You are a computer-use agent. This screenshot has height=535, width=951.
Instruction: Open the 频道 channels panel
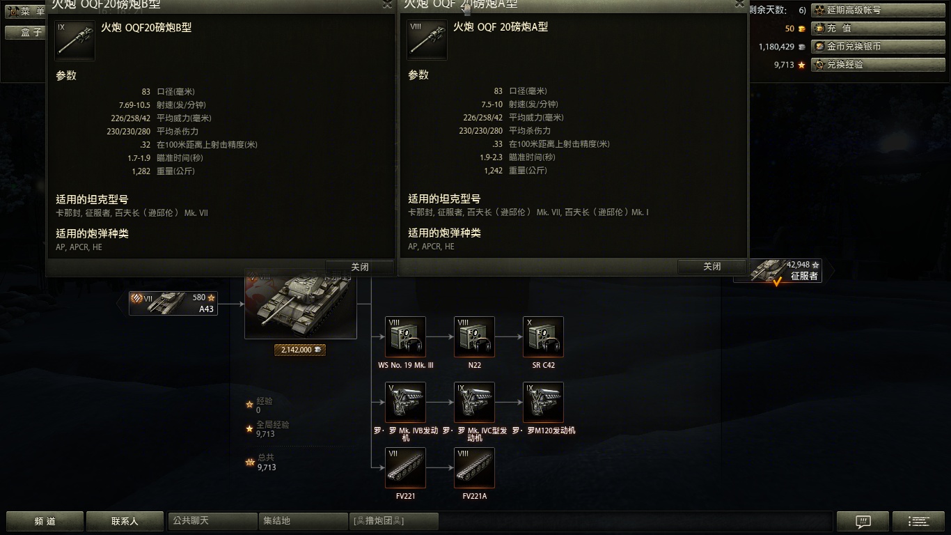[x=45, y=521]
